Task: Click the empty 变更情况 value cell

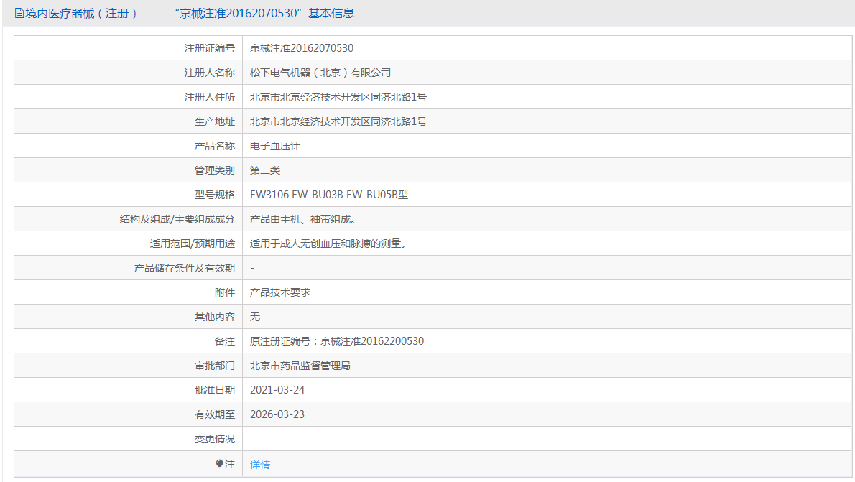Action: 547,439
